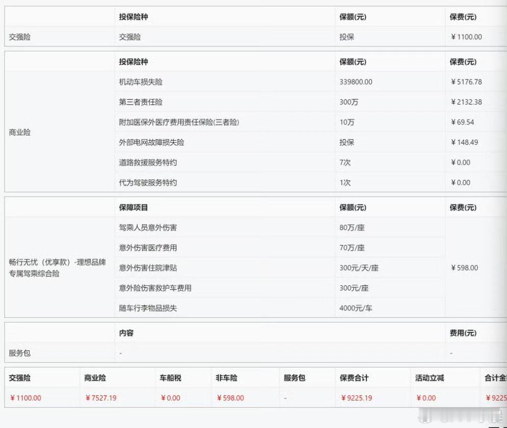Select the 第三者责任险 row label
Viewport: 507px width, 428px height.
coord(141,102)
